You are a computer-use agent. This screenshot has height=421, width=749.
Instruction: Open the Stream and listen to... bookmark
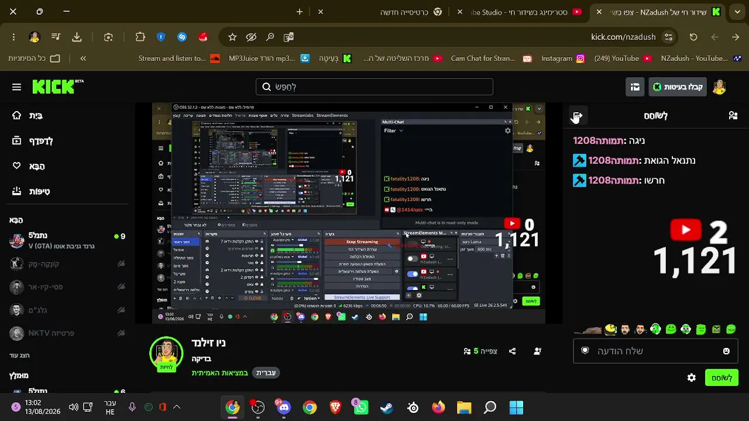(x=178, y=58)
